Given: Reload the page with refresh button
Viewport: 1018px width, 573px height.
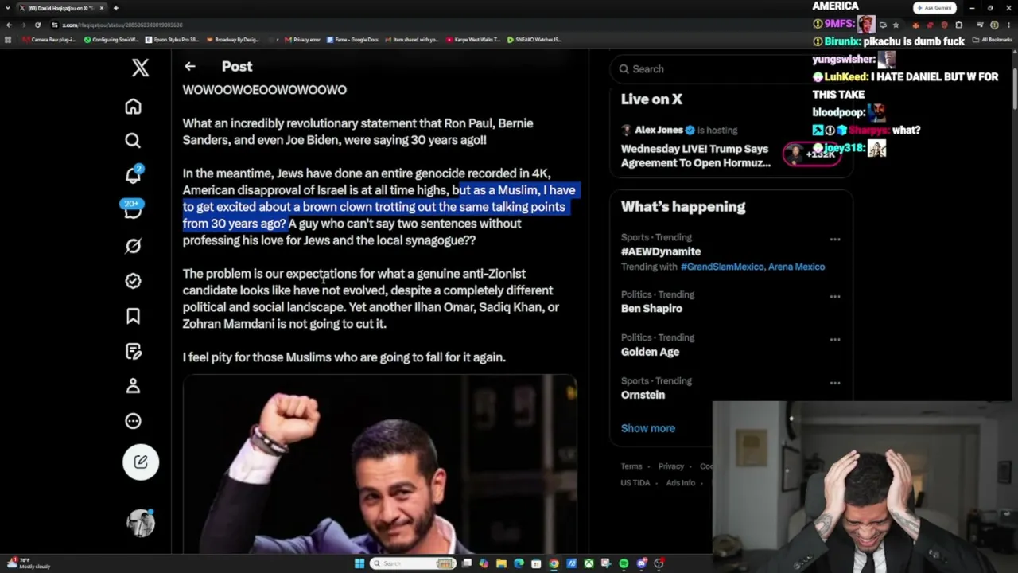Looking at the screenshot, I should 37,25.
